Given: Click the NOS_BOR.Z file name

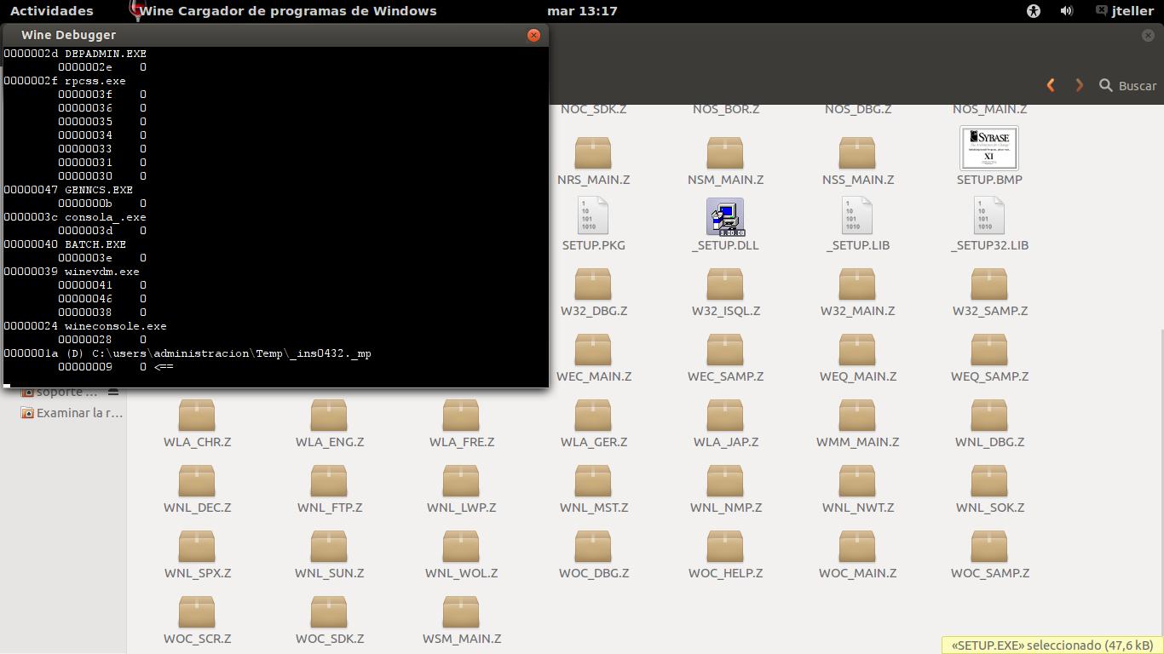Looking at the screenshot, I should coord(726,109).
